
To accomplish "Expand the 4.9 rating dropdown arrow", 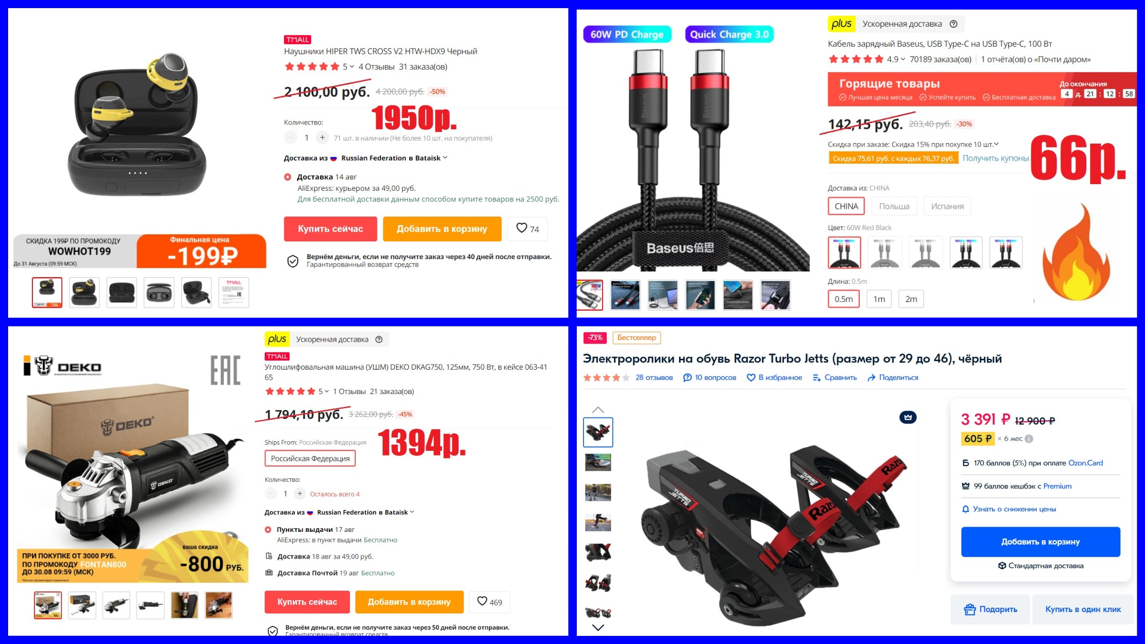I will pyautogui.click(x=903, y=59).
